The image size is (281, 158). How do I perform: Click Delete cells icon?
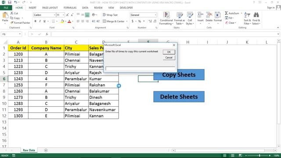tap(209, 15)
